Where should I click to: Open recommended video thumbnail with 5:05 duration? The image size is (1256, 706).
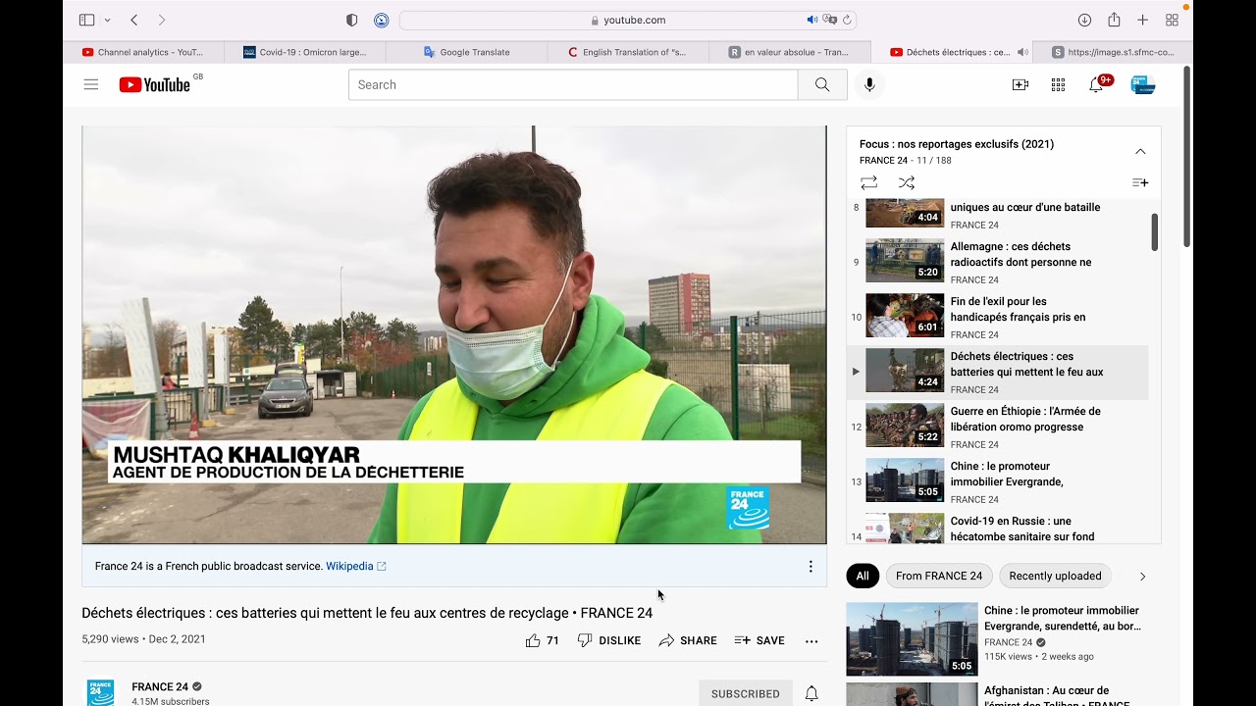click(912, 639)
